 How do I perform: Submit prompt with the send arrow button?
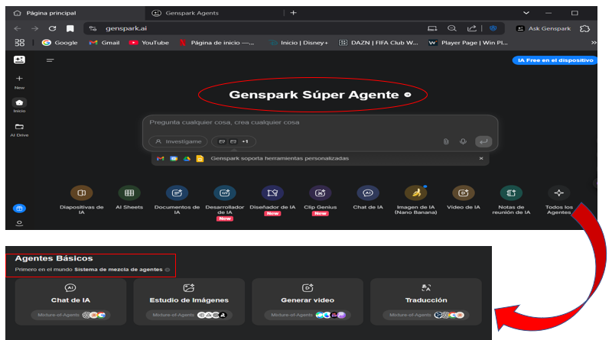click(483, 141)
